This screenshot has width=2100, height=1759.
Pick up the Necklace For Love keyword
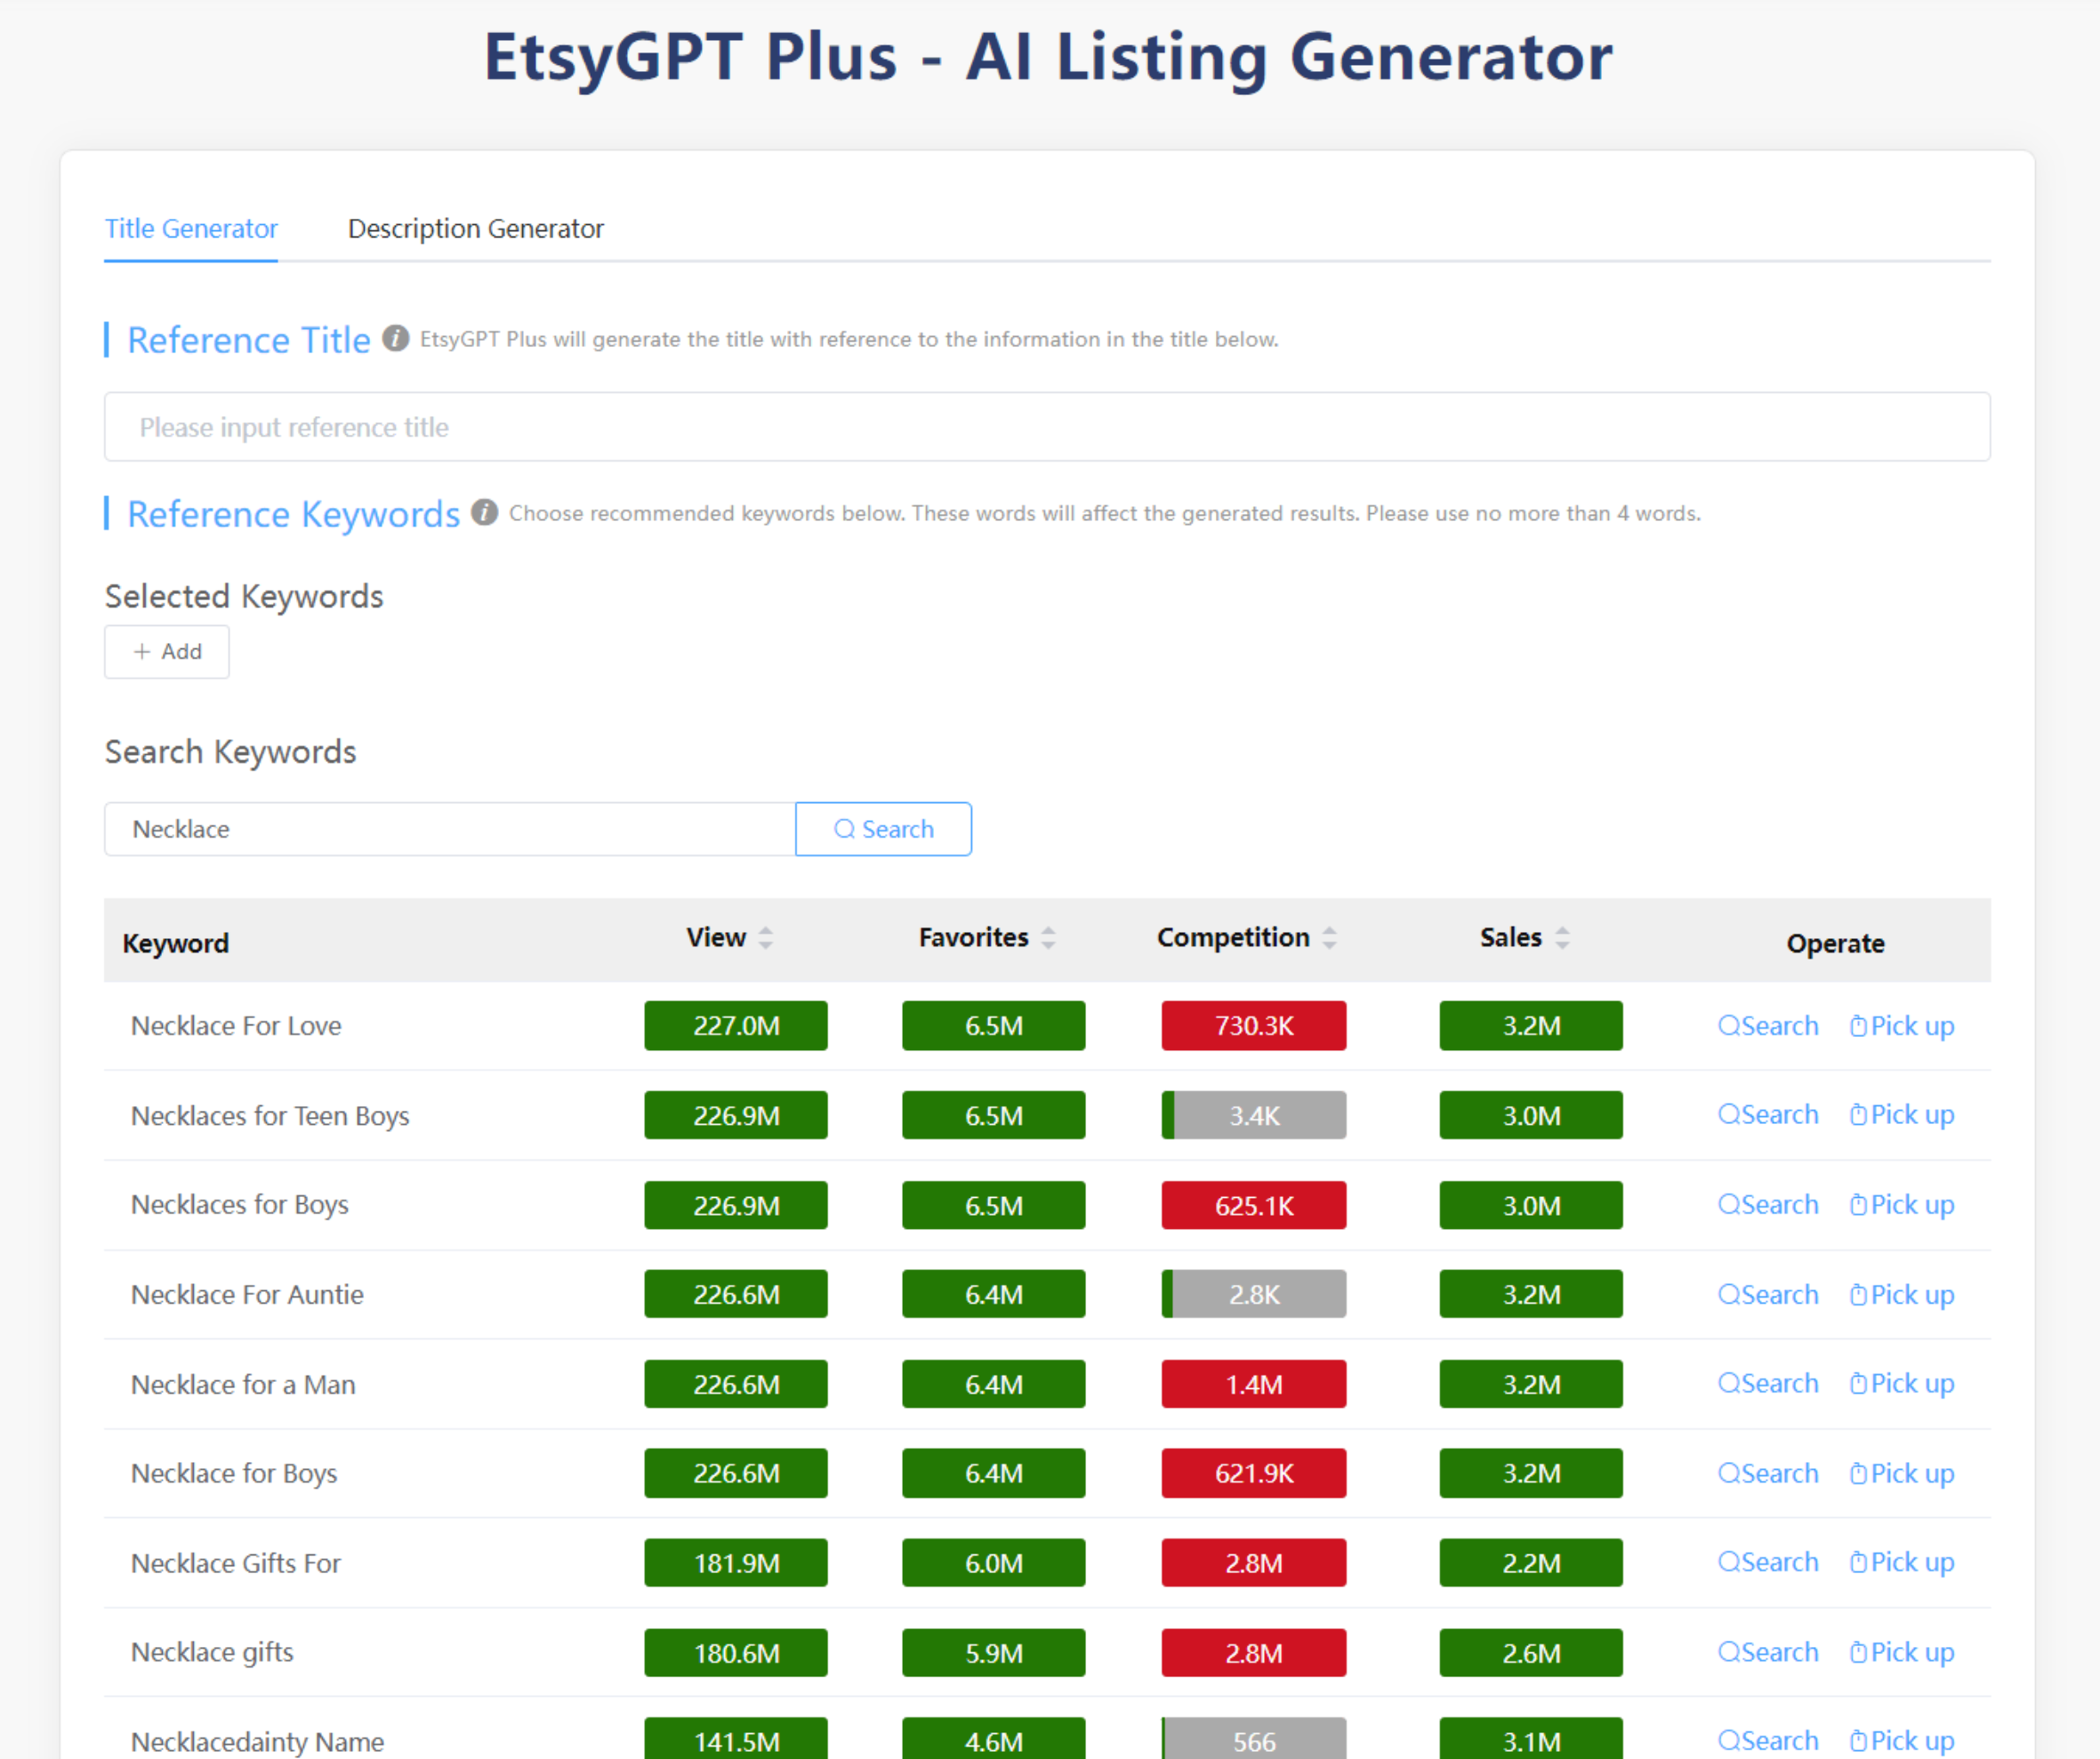[x=1901, y=1026]
